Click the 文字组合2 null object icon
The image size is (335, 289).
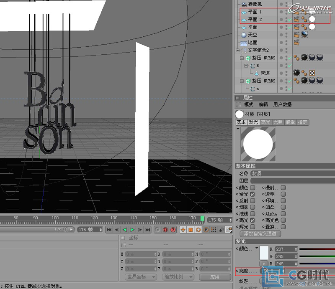pos(244,50)
